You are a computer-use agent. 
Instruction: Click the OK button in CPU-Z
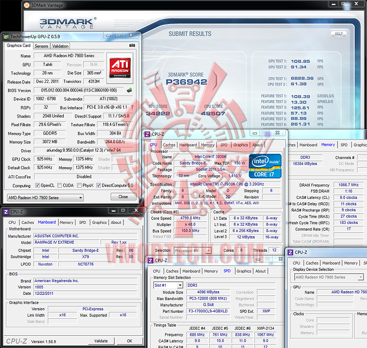pos(129,341)
